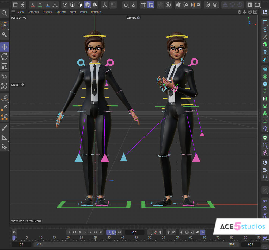Step to next frame
Image resolution: width=269 pixels, height=250 pixels.
[90, 232]
